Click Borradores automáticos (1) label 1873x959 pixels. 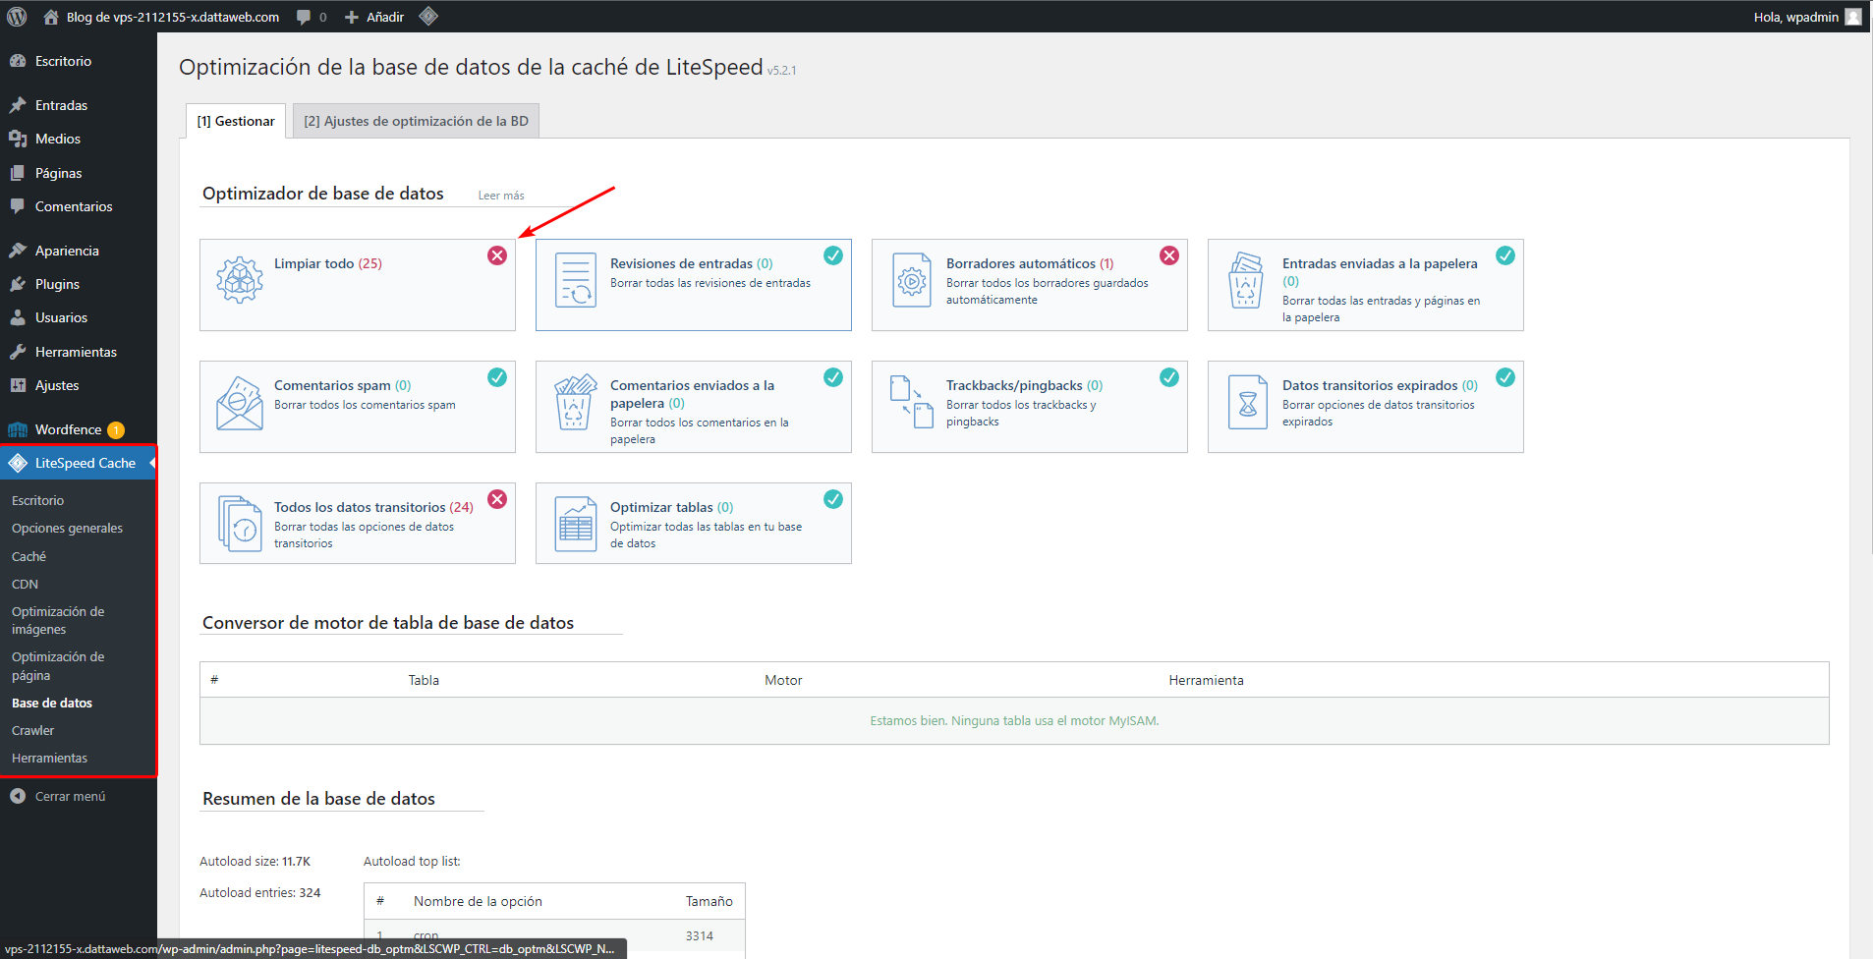point(1030,263)
